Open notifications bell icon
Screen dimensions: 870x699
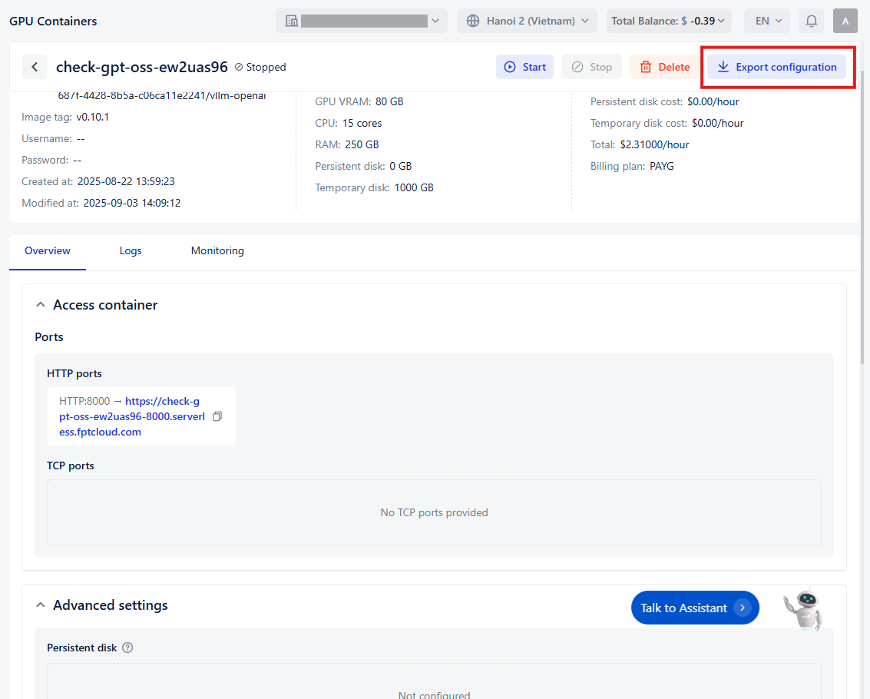[x=811, y=21]
